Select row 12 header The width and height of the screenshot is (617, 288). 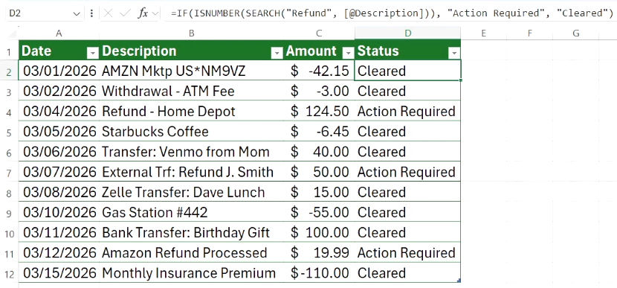click(9, 273)
